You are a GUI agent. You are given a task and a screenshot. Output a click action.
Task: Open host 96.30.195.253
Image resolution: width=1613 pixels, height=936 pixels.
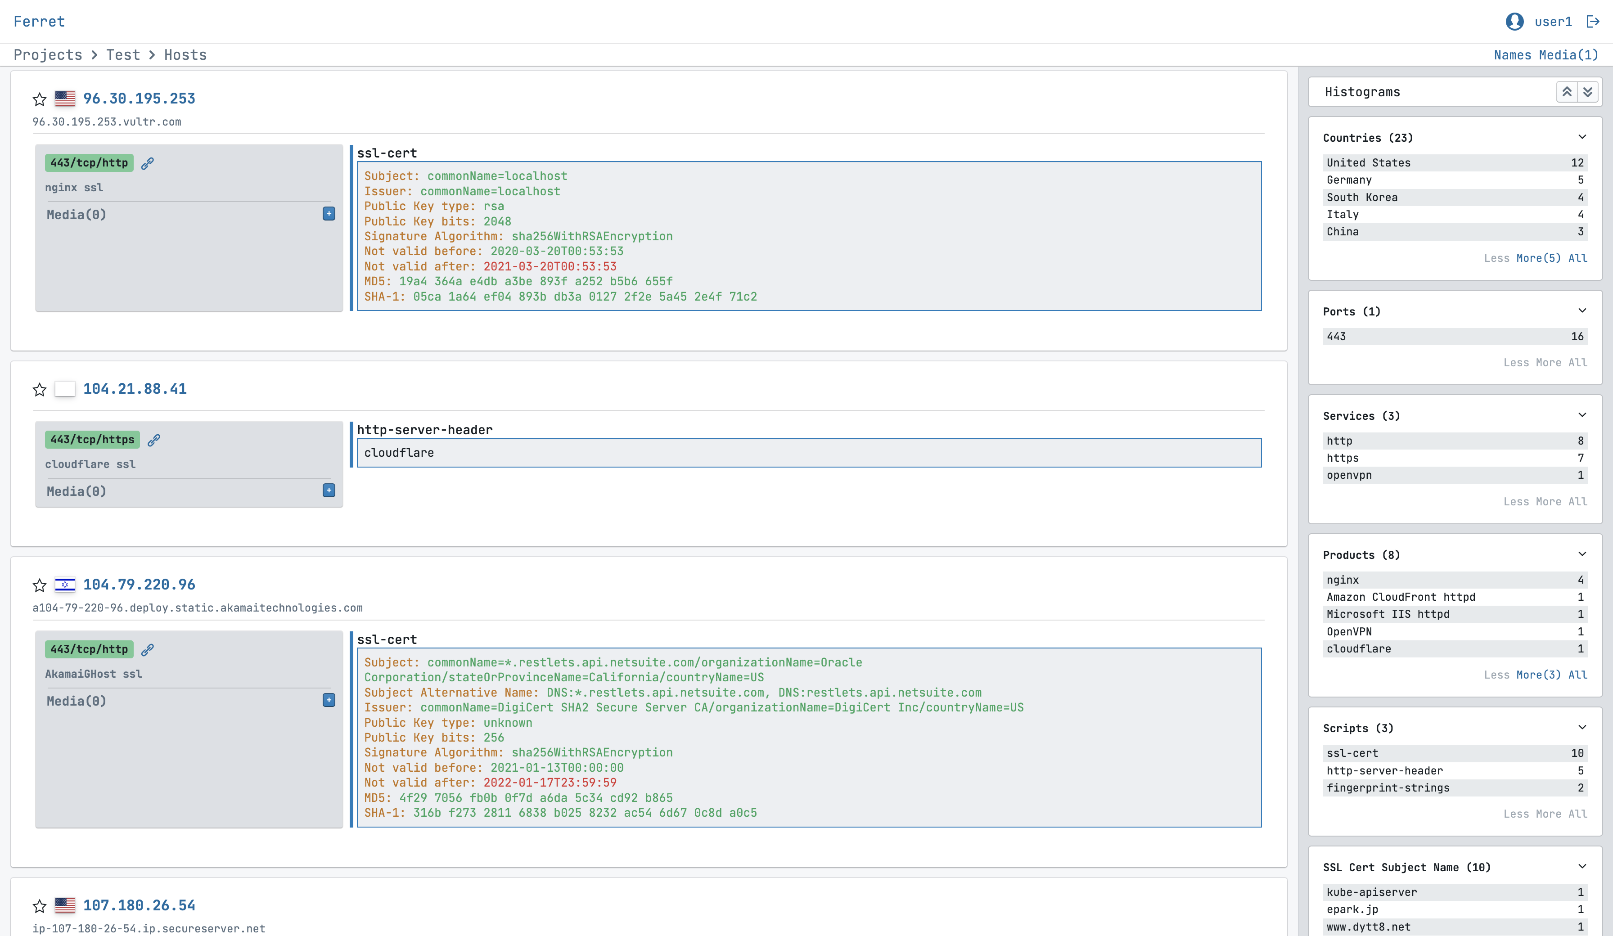pyautogui.click(x=139, y=99)
